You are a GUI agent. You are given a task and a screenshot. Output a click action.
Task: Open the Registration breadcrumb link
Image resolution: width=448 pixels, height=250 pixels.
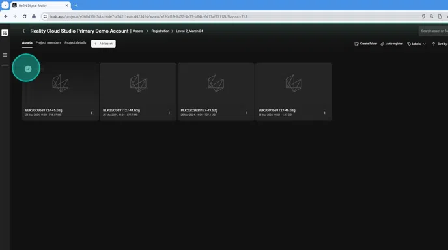pyautogui.click(x=160, y=31)
